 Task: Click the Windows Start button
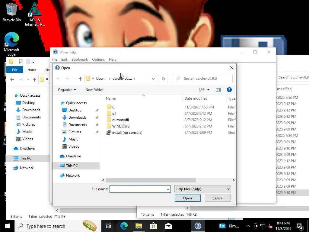(x=7, y=226)
